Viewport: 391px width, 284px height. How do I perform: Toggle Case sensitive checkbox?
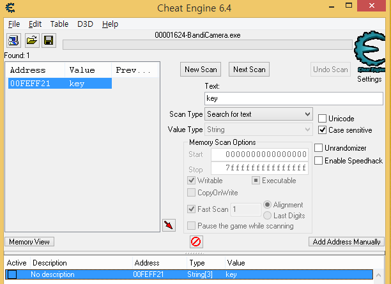click(x=322, y=130)
